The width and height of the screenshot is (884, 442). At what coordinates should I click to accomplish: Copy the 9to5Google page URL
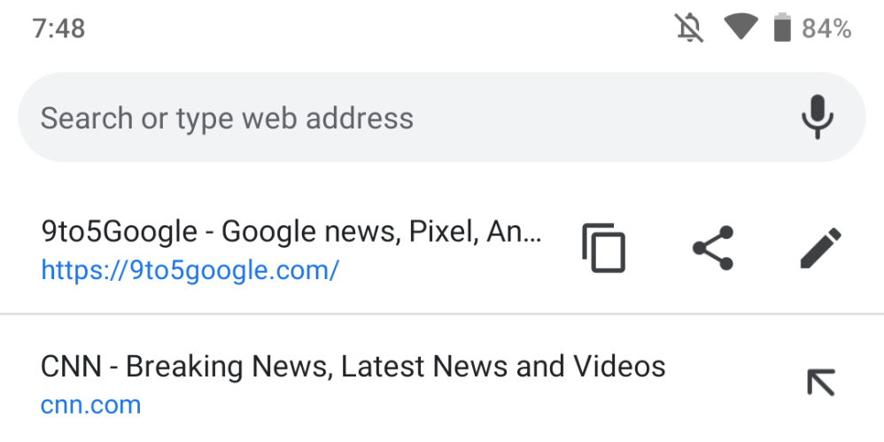[x=603, y=248]
